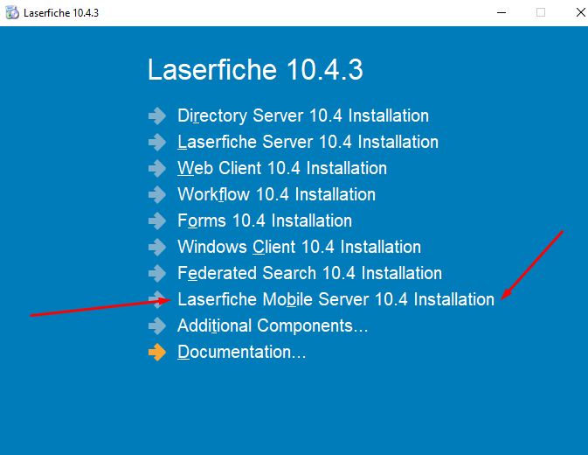Click the arrow icon next to Workflow Installation
This screenshot has width=588, height=455.
tap(157, 195)
